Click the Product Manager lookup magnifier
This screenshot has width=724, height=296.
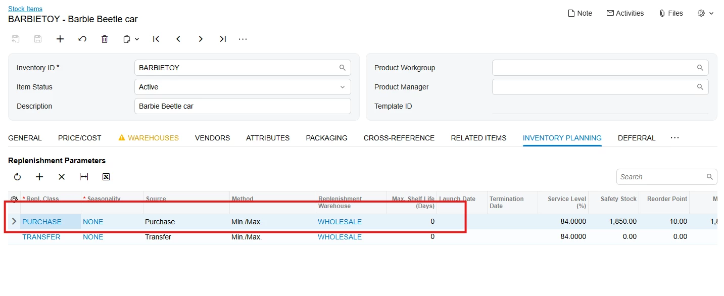coord(700,87)
